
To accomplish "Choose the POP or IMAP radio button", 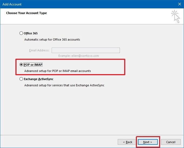I will [21, 65].
